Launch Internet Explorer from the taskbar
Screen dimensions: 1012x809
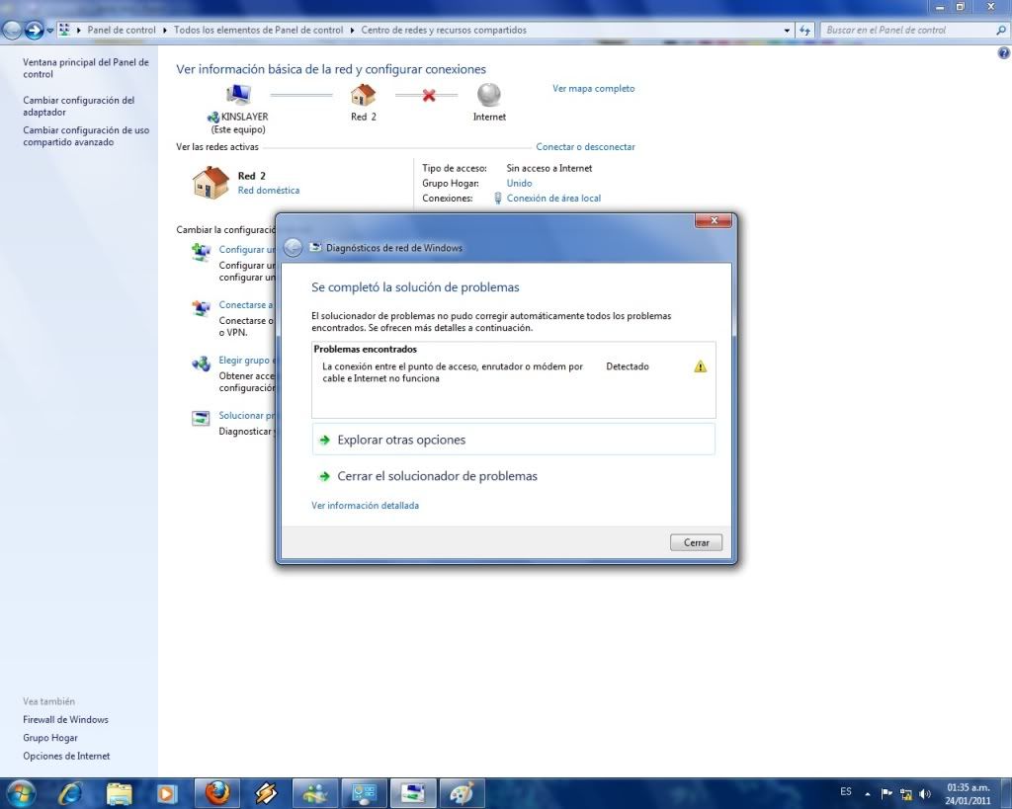point(70,792)
